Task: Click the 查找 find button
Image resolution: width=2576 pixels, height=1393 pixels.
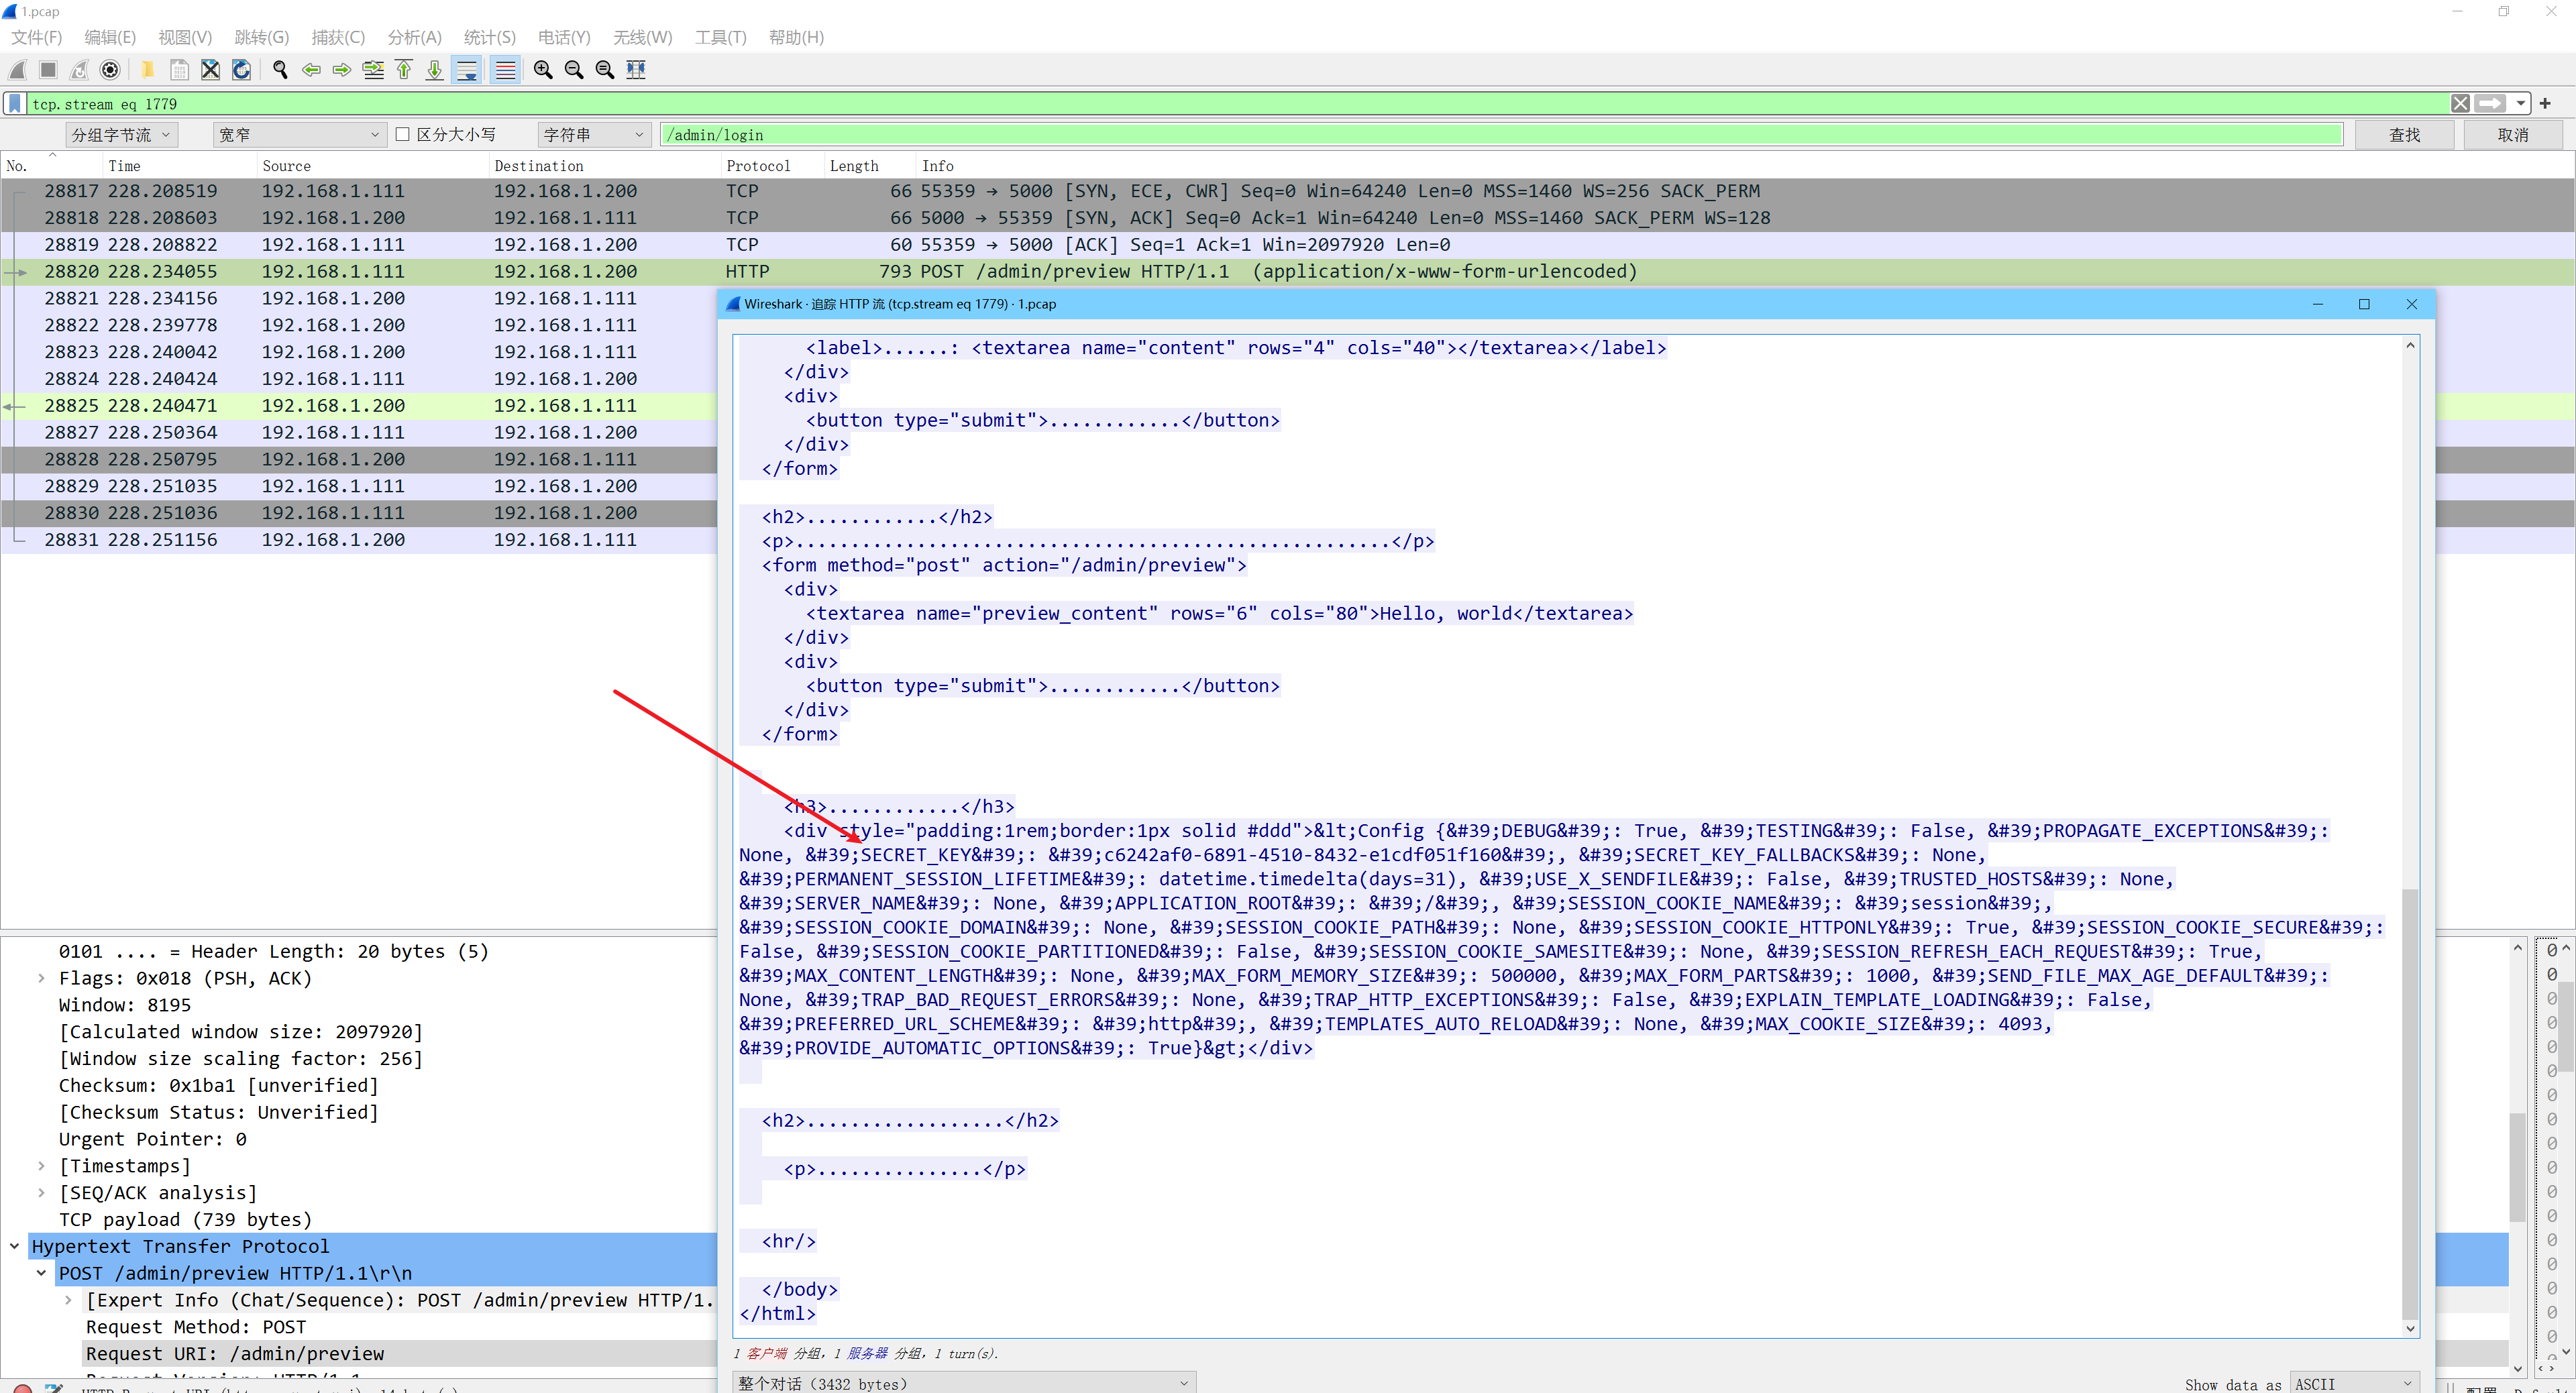Action: coord(2405,134)
